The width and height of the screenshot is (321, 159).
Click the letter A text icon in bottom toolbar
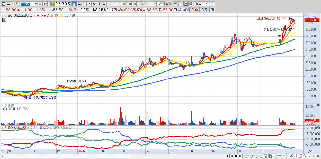coord(318,156)
